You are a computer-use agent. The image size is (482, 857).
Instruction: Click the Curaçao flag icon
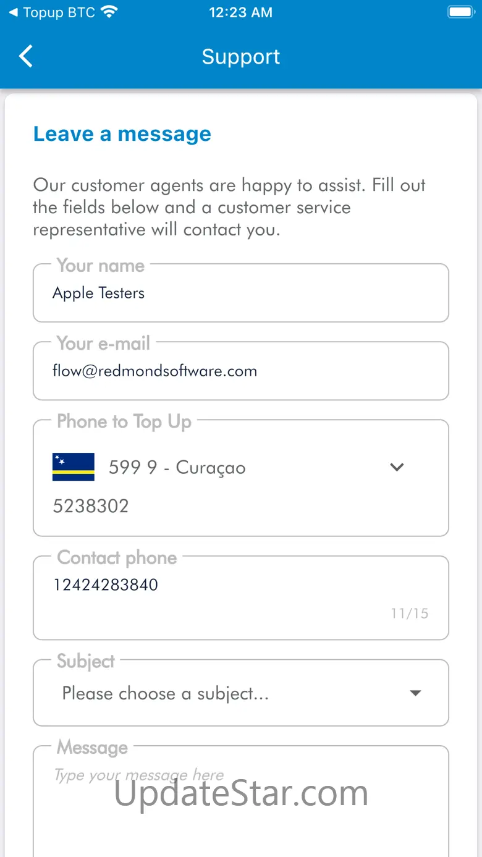coord(74,467)
